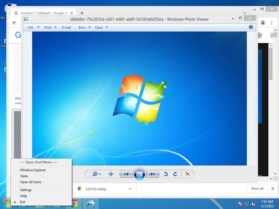
Task: Open Chrome three-dot menu
Action: [272, 23]
